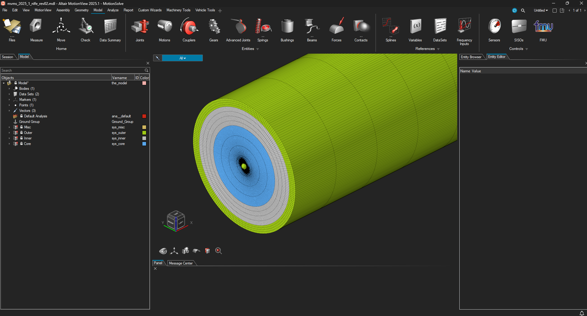587x316 pixels.
Task: Expand the Markers (1) node
Action: point(9,100)
